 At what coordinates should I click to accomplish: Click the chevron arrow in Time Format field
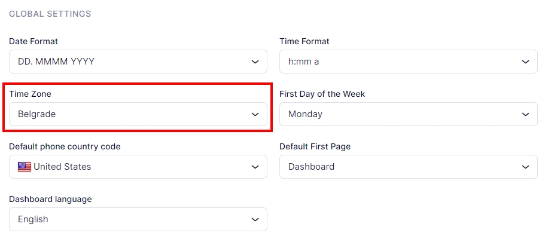pos(525,62)
